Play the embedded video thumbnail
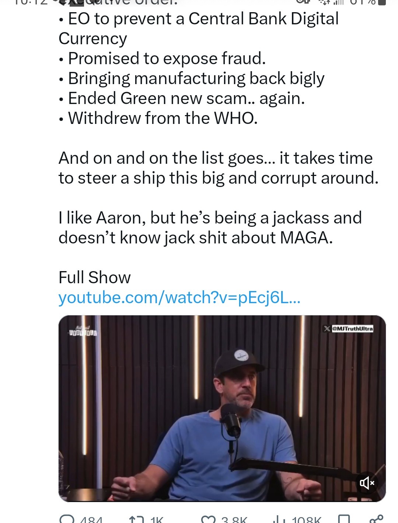398x523 pixels. 222,408
